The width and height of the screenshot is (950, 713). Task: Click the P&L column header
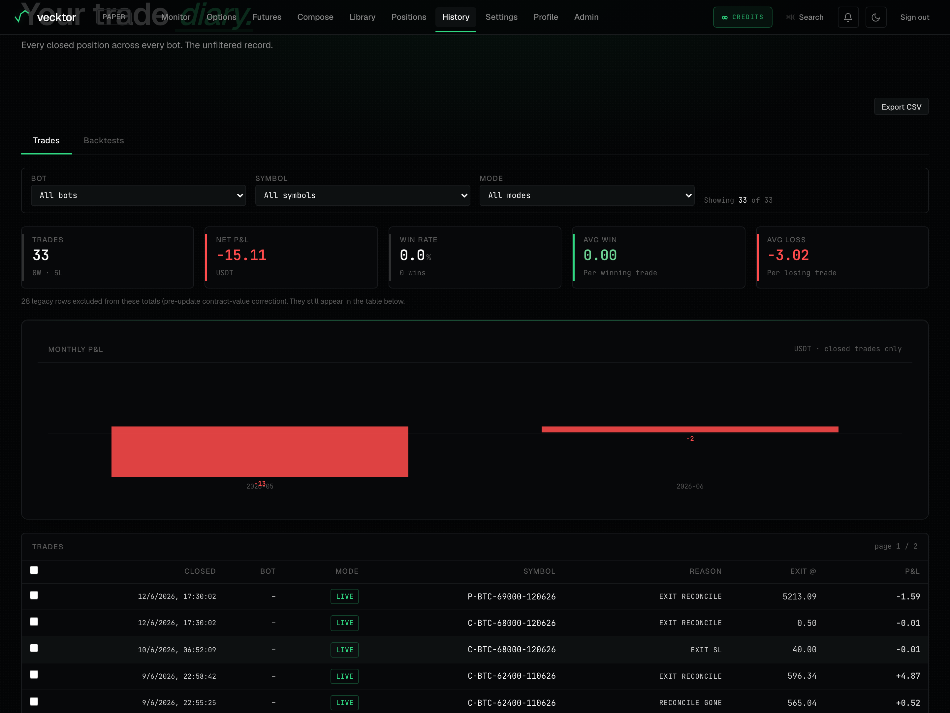[912, 571]
